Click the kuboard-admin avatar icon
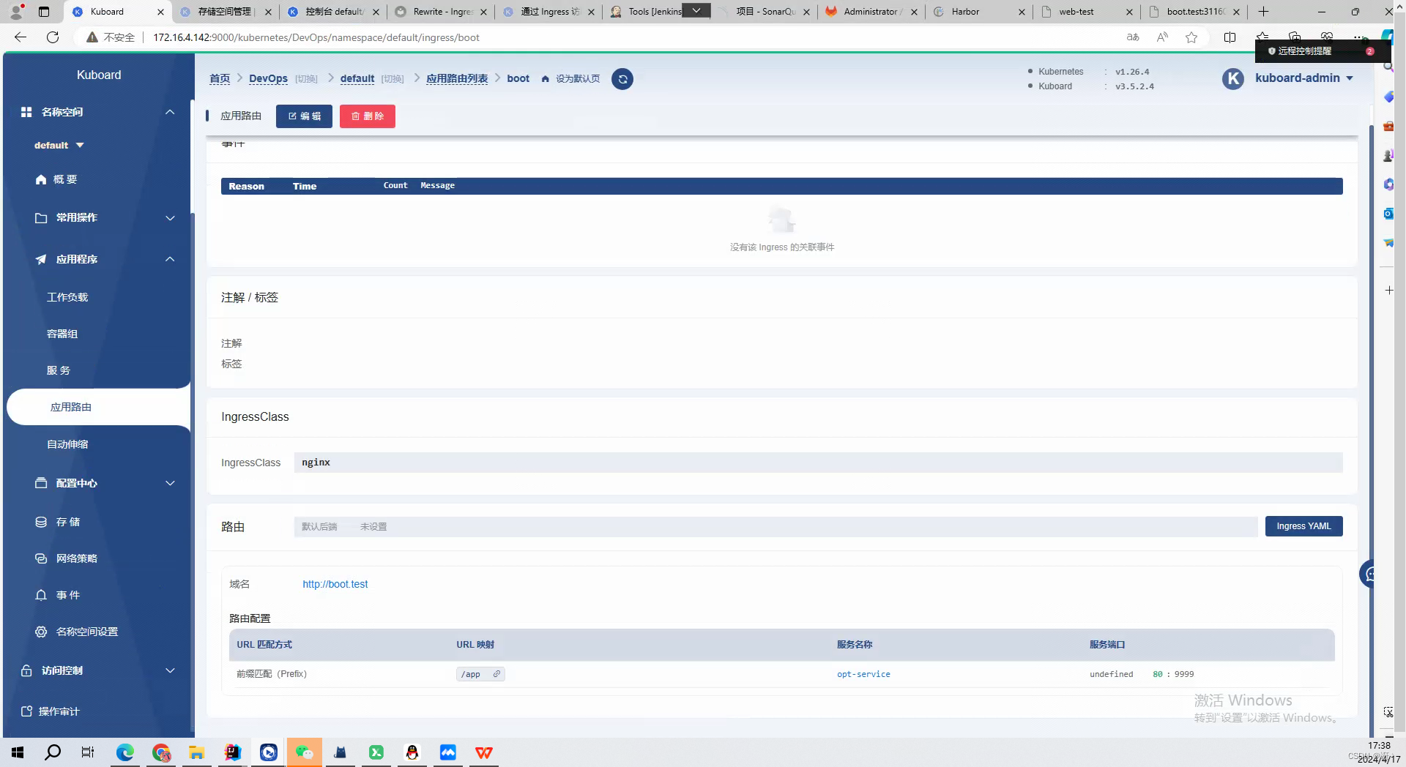The width and height of the screenshot is (1406, 767). point(1232,78)
